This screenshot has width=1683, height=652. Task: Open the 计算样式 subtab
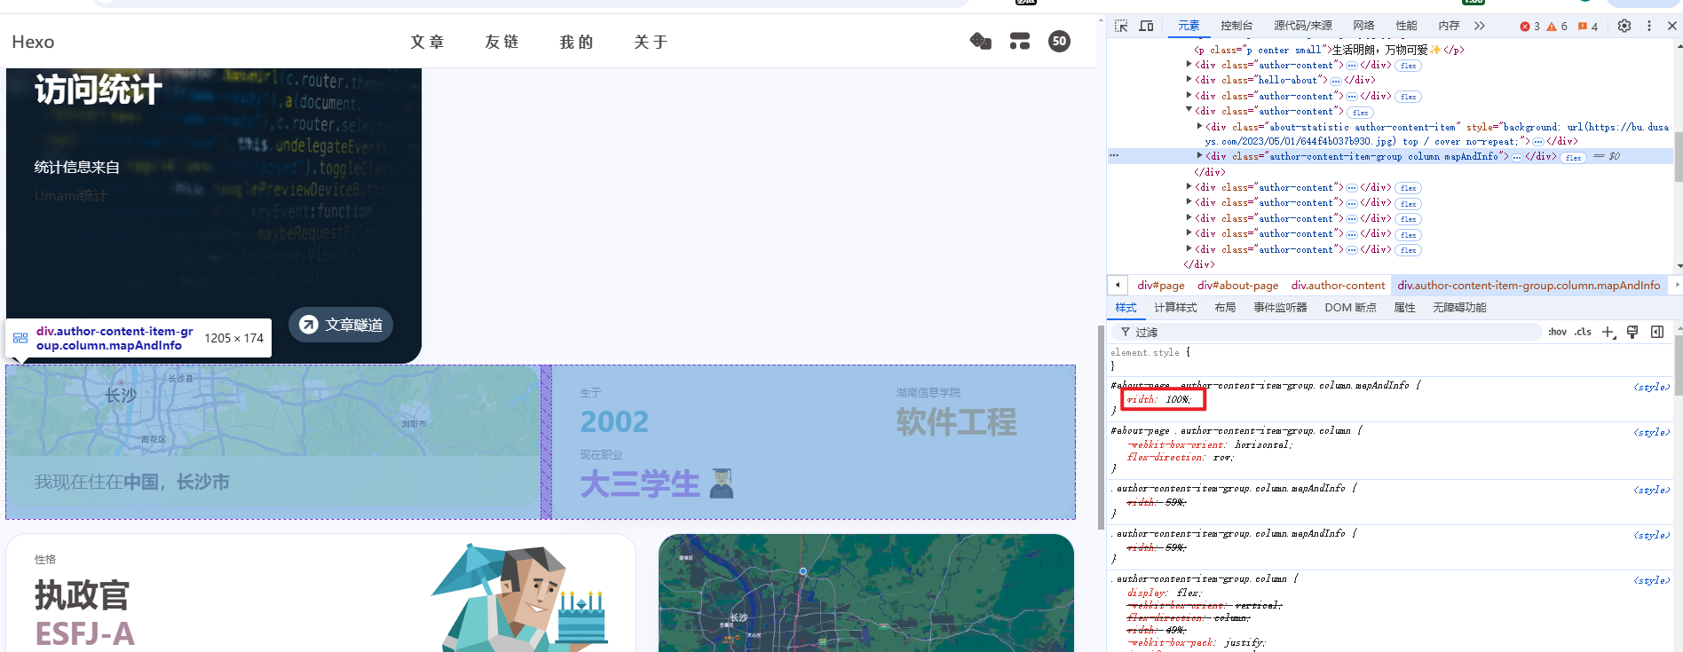(1175, 308)
